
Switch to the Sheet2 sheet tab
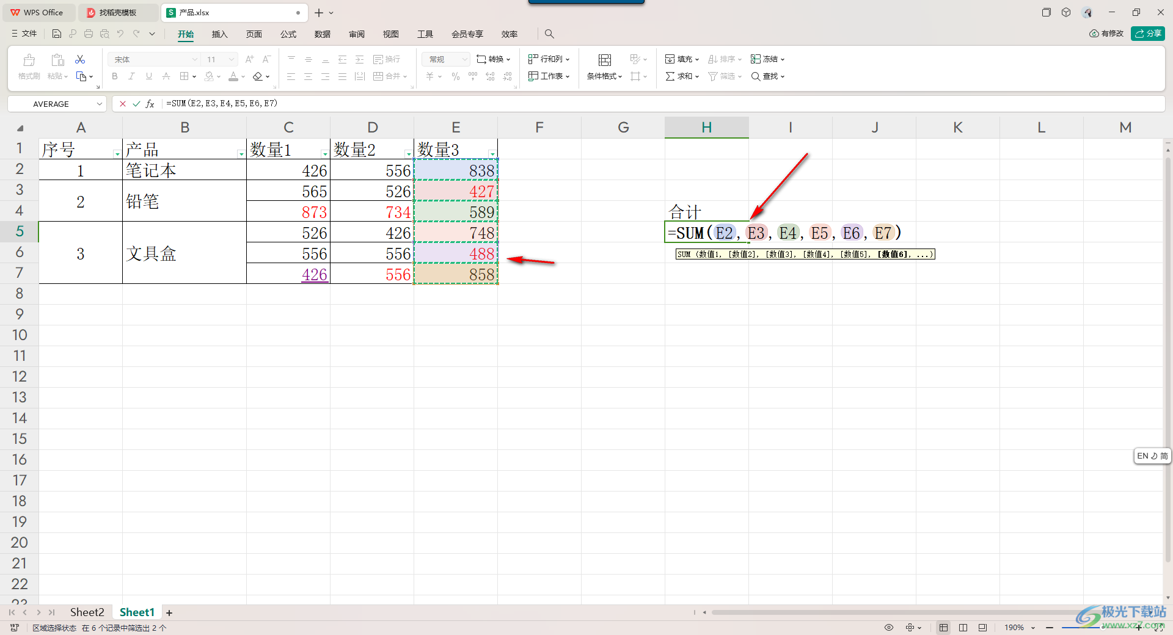tap(87, 612)
